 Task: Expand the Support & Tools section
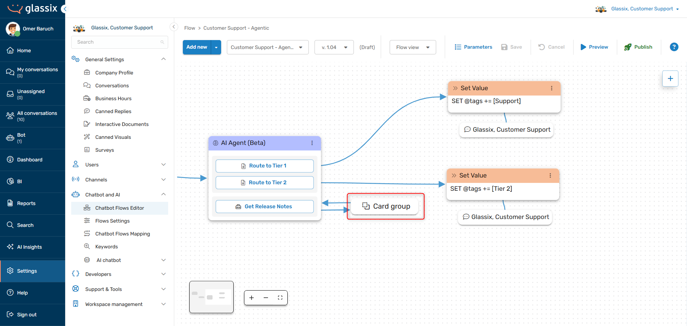click(x=164, y=289)
